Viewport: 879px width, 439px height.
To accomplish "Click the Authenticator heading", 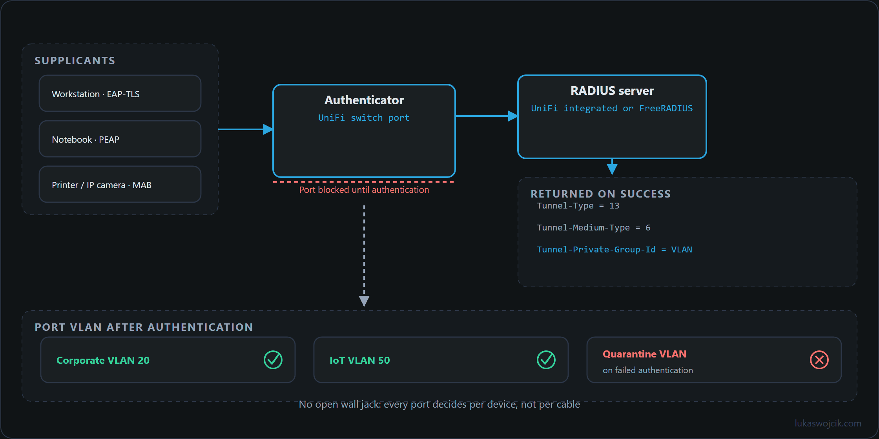I will (364, 100).
